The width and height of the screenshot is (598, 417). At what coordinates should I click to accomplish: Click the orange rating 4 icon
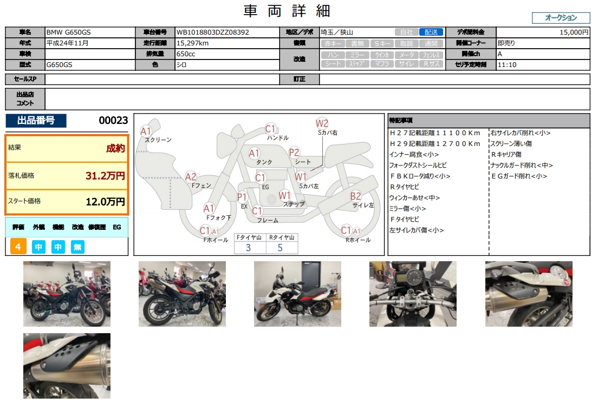click(18, 247)
